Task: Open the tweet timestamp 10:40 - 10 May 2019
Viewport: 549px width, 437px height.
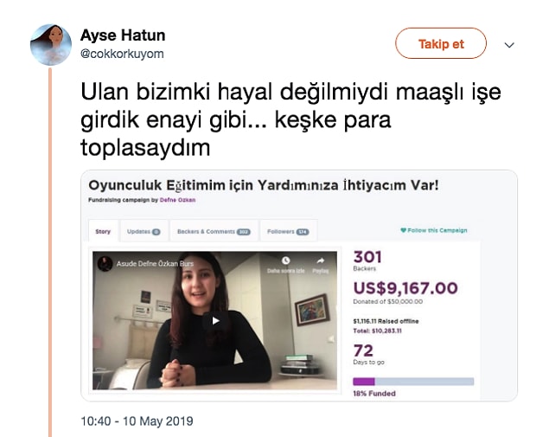Action: pyautogui.click(x=137, y=421)
